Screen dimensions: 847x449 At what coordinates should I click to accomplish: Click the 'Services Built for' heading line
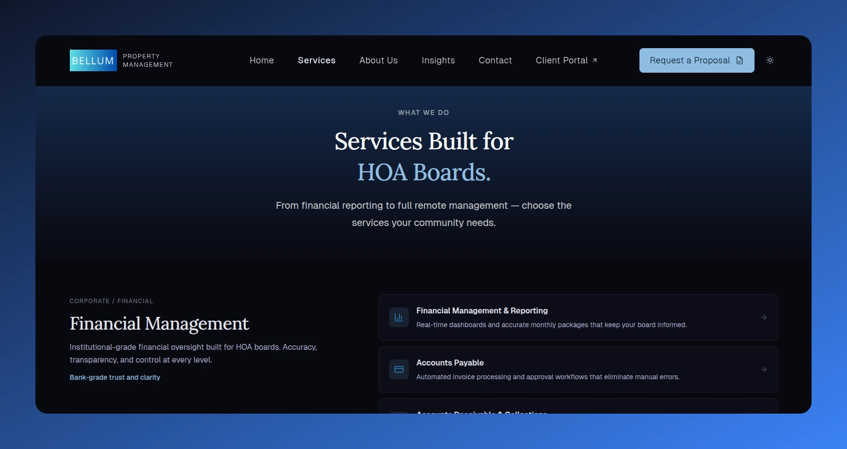pyautogui.click(x=424, y=141)
